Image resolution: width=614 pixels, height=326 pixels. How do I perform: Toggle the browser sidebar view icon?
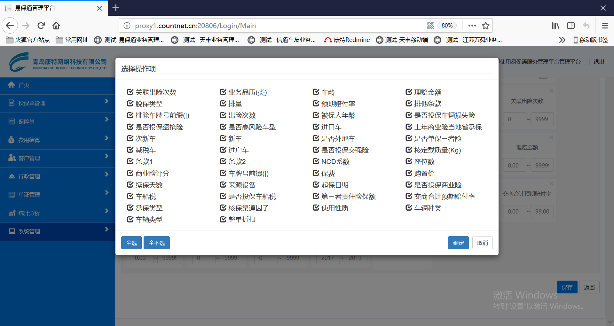pos(571,26)
